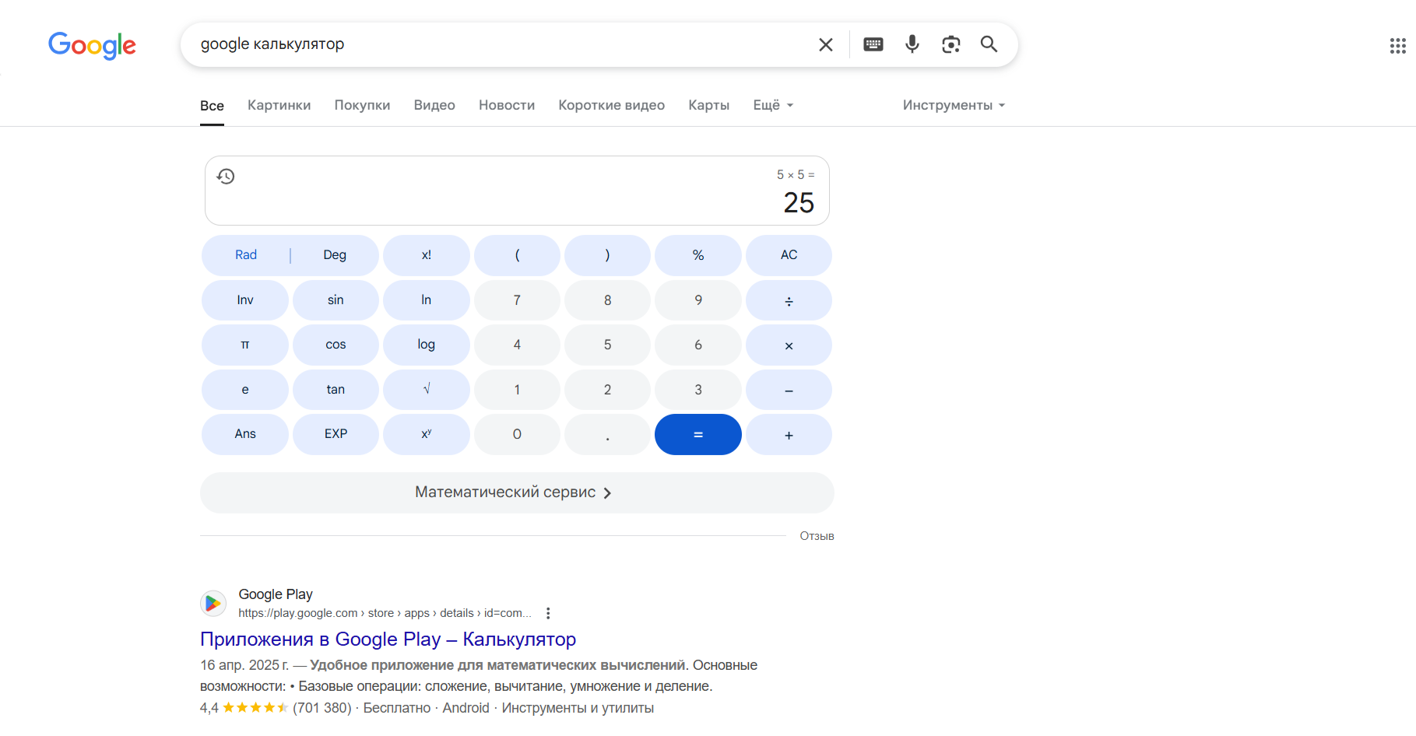Switch calculator to Deg mode
This screenshot has width=1416, height=736.
[335, 255]
